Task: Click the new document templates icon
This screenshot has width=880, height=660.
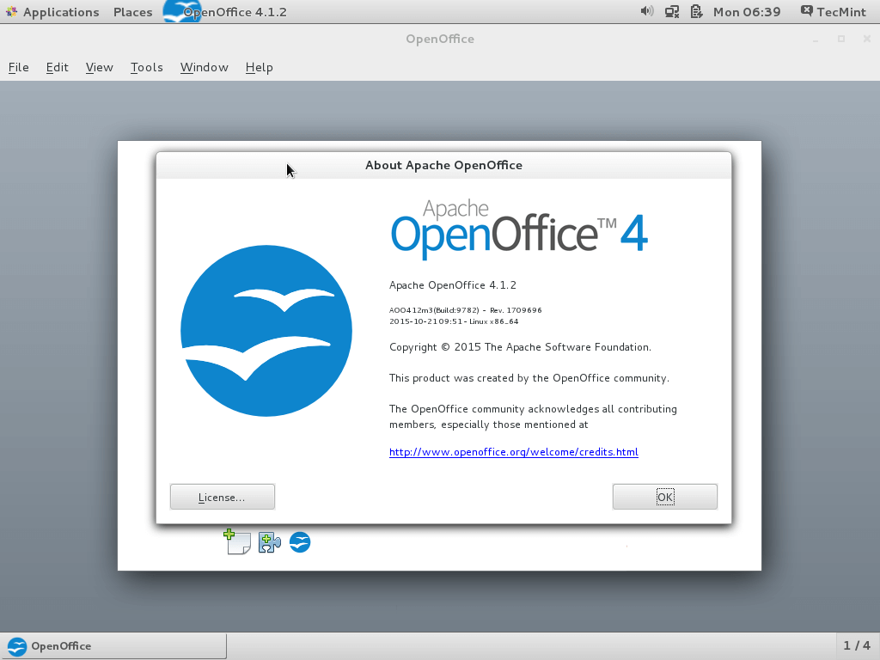Action: 236,541
